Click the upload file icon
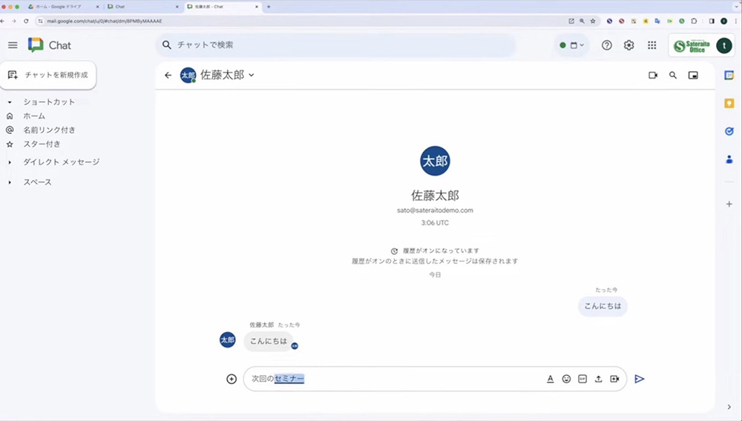This screenshot has height=421, width=742. (599, 379)
